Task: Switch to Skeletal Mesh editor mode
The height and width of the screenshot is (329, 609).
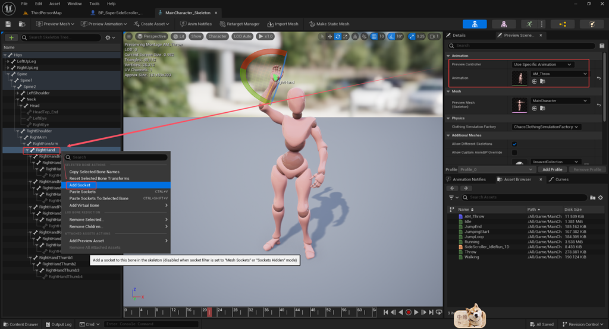Action: (x=504, y=24)
